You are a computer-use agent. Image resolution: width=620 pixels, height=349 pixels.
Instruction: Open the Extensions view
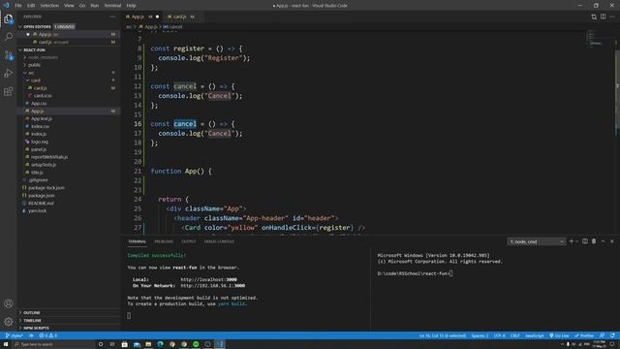(9, 91)
